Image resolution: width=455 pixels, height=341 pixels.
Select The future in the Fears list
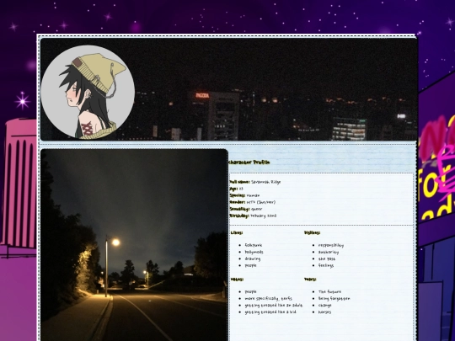[330, 291]
